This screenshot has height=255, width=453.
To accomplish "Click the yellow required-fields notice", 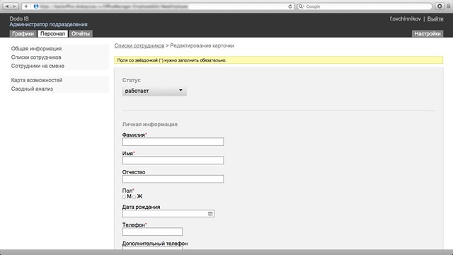I will tap(278, 60).
